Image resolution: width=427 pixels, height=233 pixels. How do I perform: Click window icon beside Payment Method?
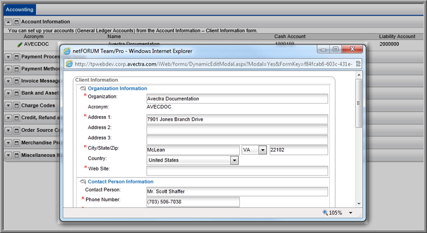(x=17, y=69)
